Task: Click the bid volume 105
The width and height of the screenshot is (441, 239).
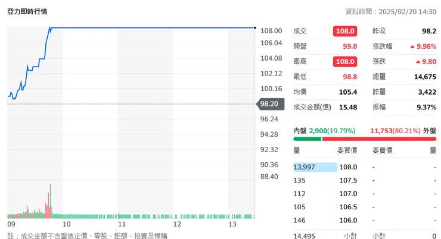Action: pyautogui.click(x=299, y=207)
